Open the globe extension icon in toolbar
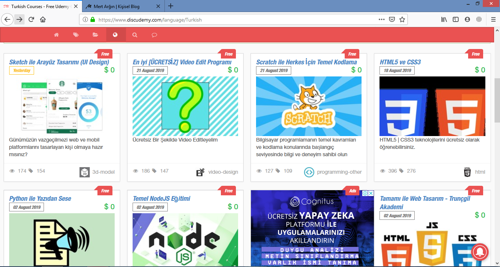Screen dimensions: 500x267 479,20
